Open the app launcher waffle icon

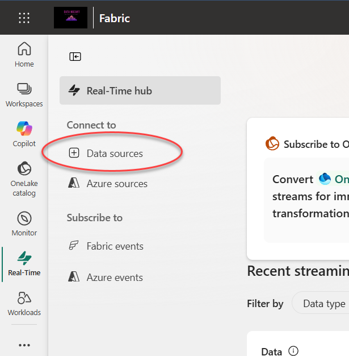(24, 18)
